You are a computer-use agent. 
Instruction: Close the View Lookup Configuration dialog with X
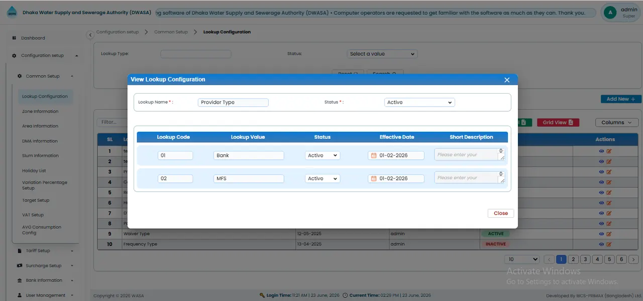[x=507, y=80]
